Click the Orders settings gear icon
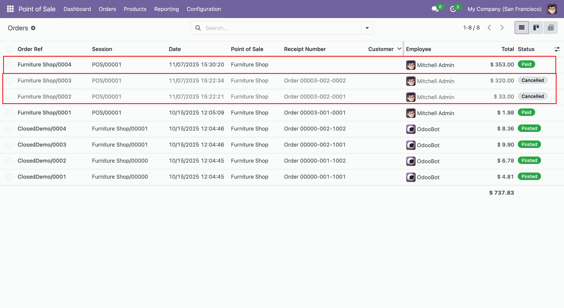The image size is (564, 308). pos(33,28)
